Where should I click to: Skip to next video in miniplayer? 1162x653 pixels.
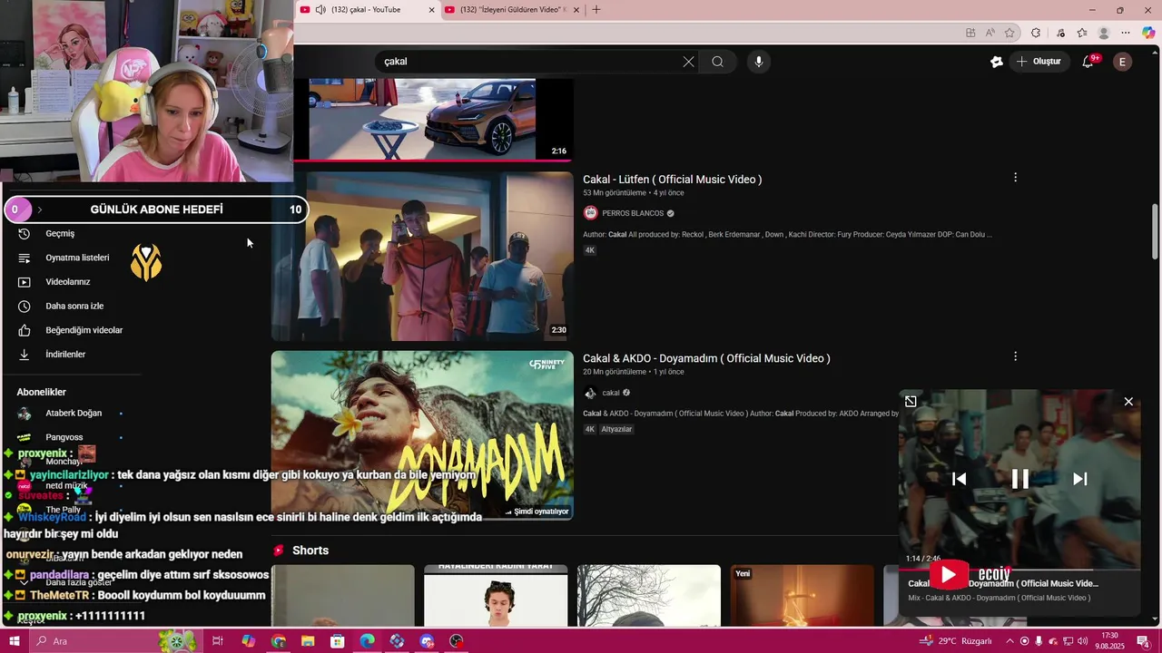coord(1080,479)
